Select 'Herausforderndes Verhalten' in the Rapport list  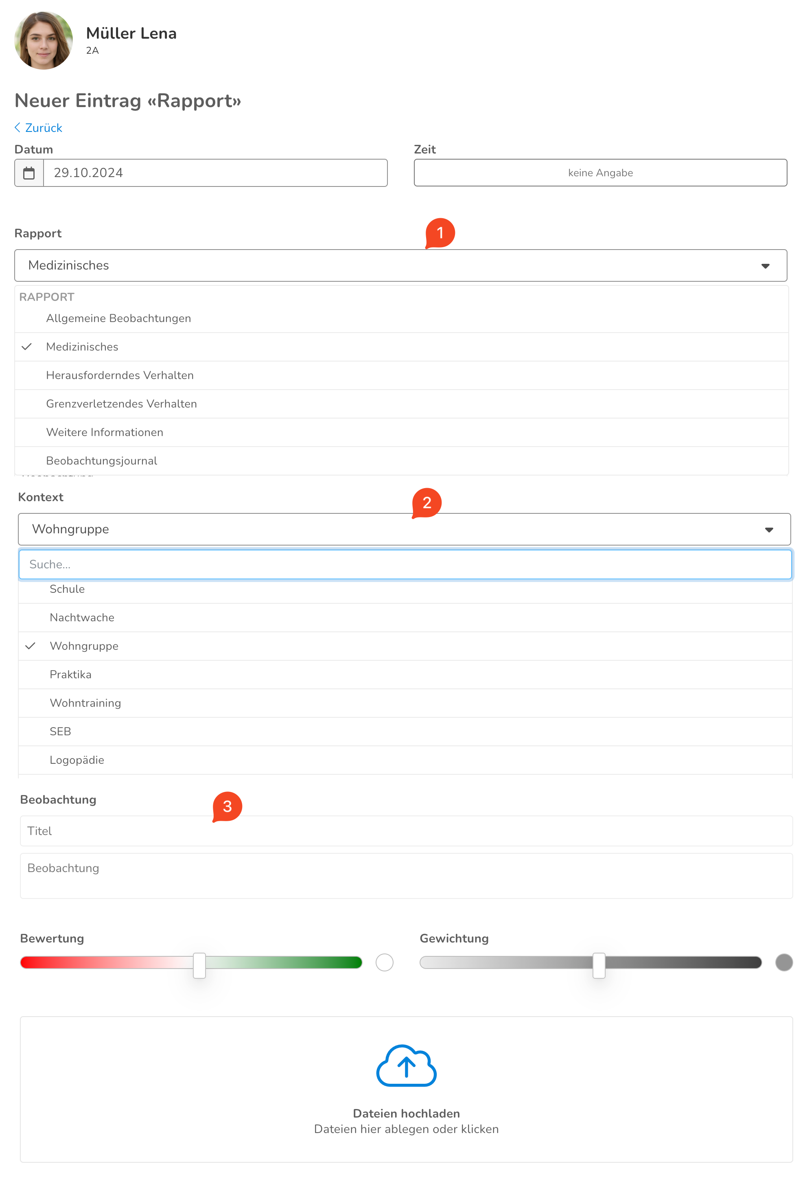120,375
